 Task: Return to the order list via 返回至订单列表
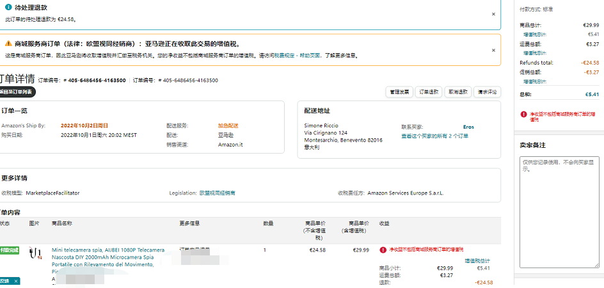tap(17, 92)
